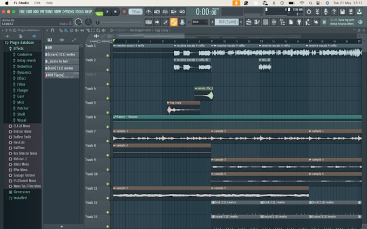The height and width of the screenshot is (229, 367).
Task: Mute Track 12 with its green dot
Action: [107, 212]
